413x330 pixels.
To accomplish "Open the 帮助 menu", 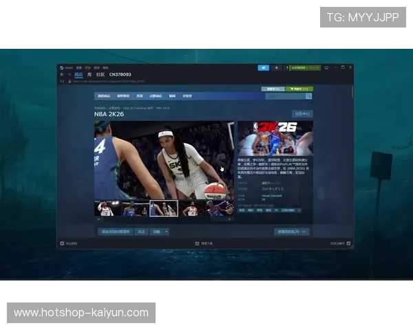I will 105,67.
